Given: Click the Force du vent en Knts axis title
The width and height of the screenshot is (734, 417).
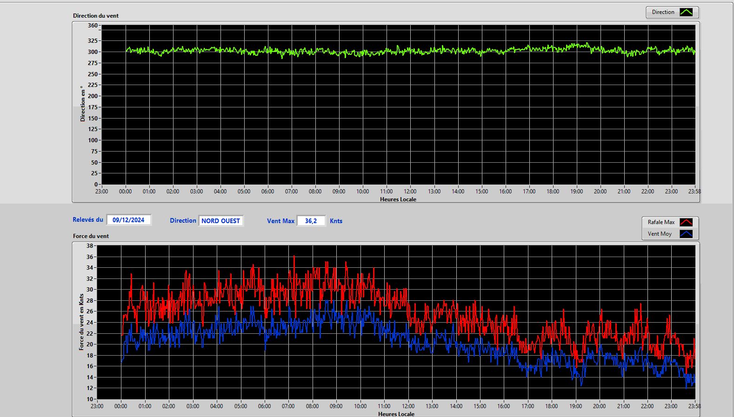Looking at the screenshot, I should pyautogui.click(x=81, y=322).
